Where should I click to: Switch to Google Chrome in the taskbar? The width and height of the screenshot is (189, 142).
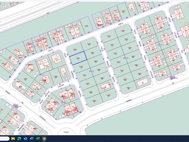tap(44, 138)
